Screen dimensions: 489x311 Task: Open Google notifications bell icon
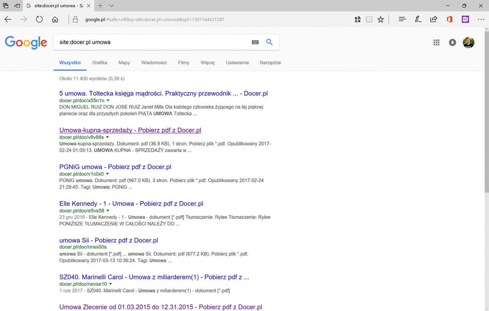click(452, 42)
